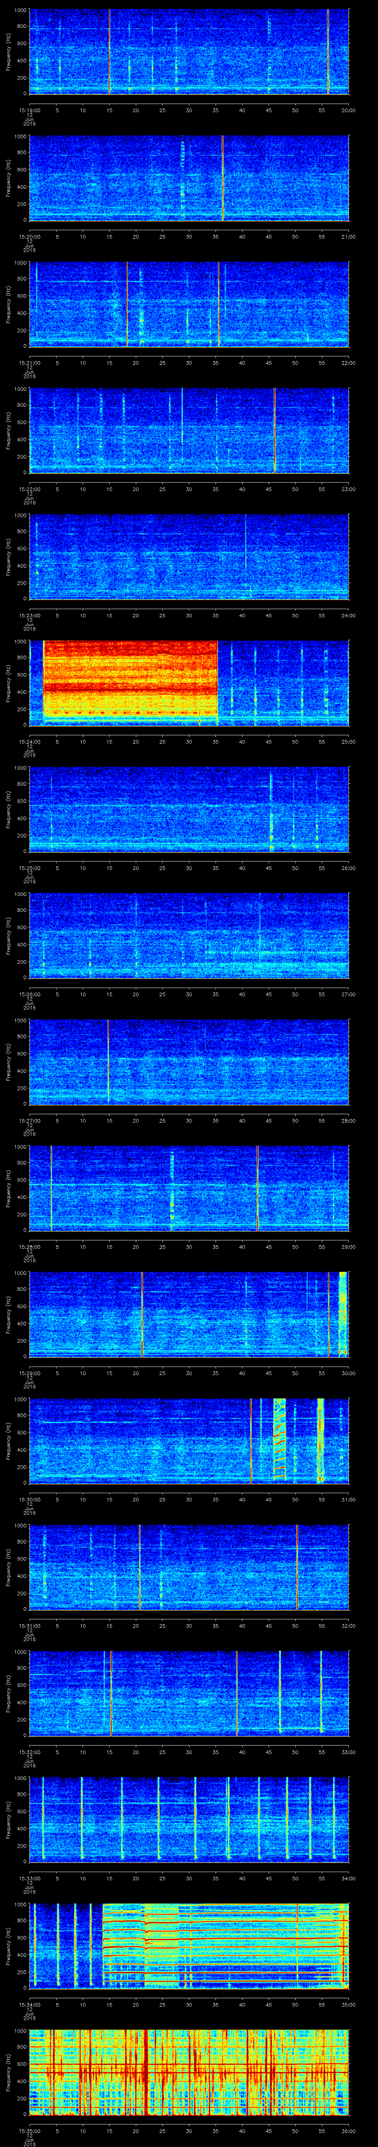Open the 15:25:00 spectrogram panel

[x=189, y=809]
